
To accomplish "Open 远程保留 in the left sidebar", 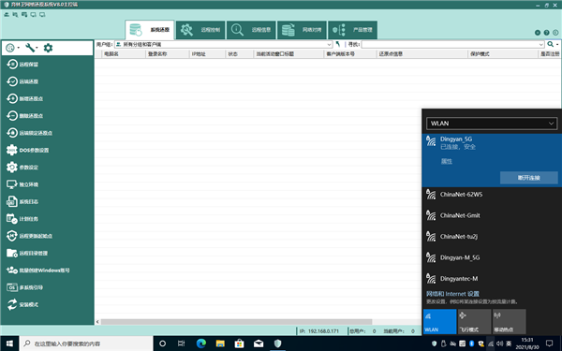I will [x=22, y=65].
